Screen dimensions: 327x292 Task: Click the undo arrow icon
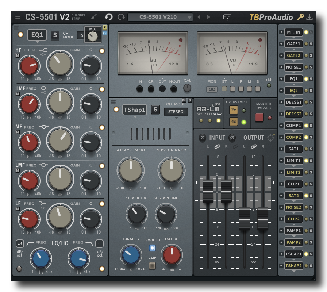pos(108,17)
